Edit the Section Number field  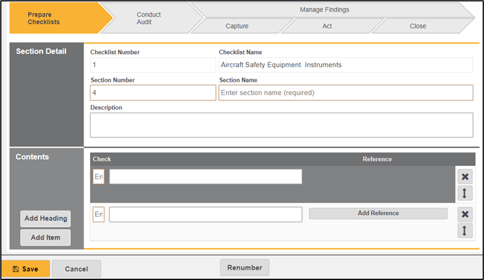[153, 93]
